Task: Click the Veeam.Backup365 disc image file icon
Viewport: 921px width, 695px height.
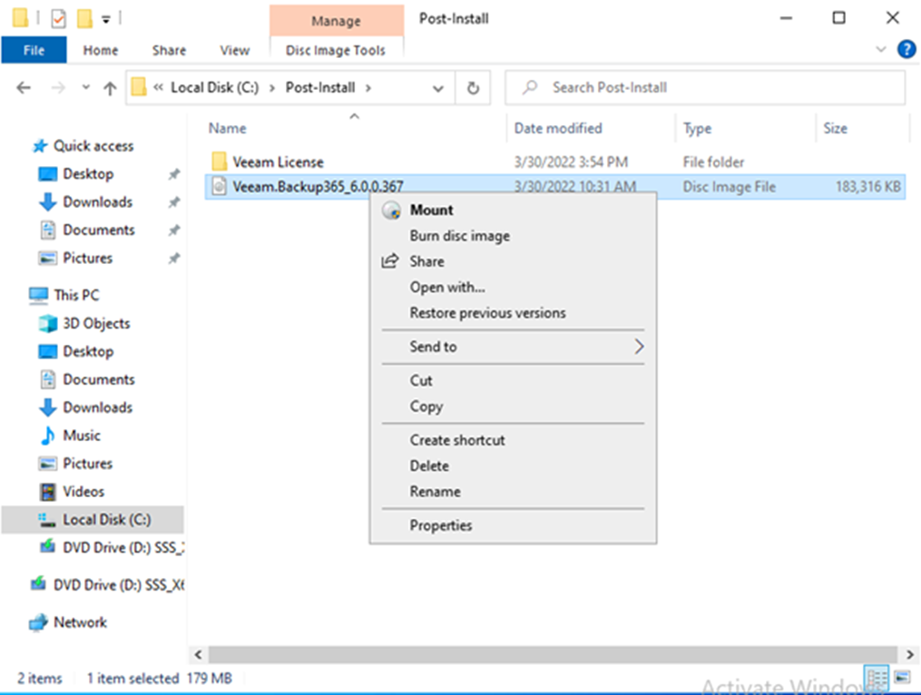Action: (219, 187)
